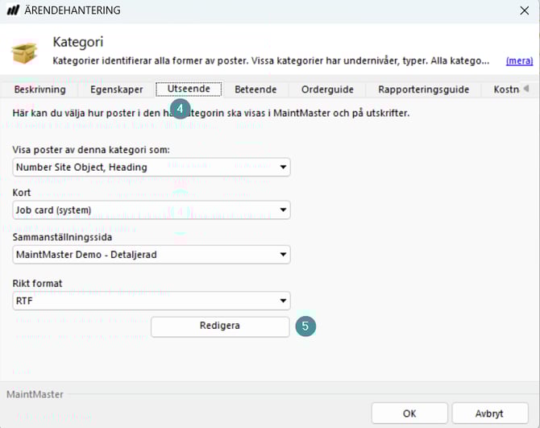Confirm with the OK button

point(409,413)
